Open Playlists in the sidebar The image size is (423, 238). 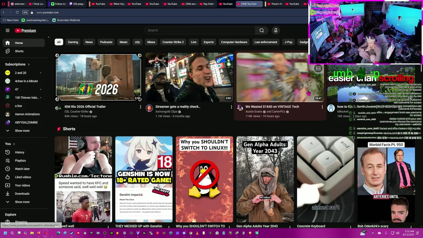[x=23, y=161]
